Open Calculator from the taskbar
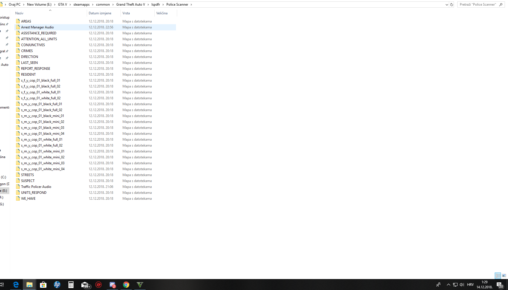 pos(71,285)
